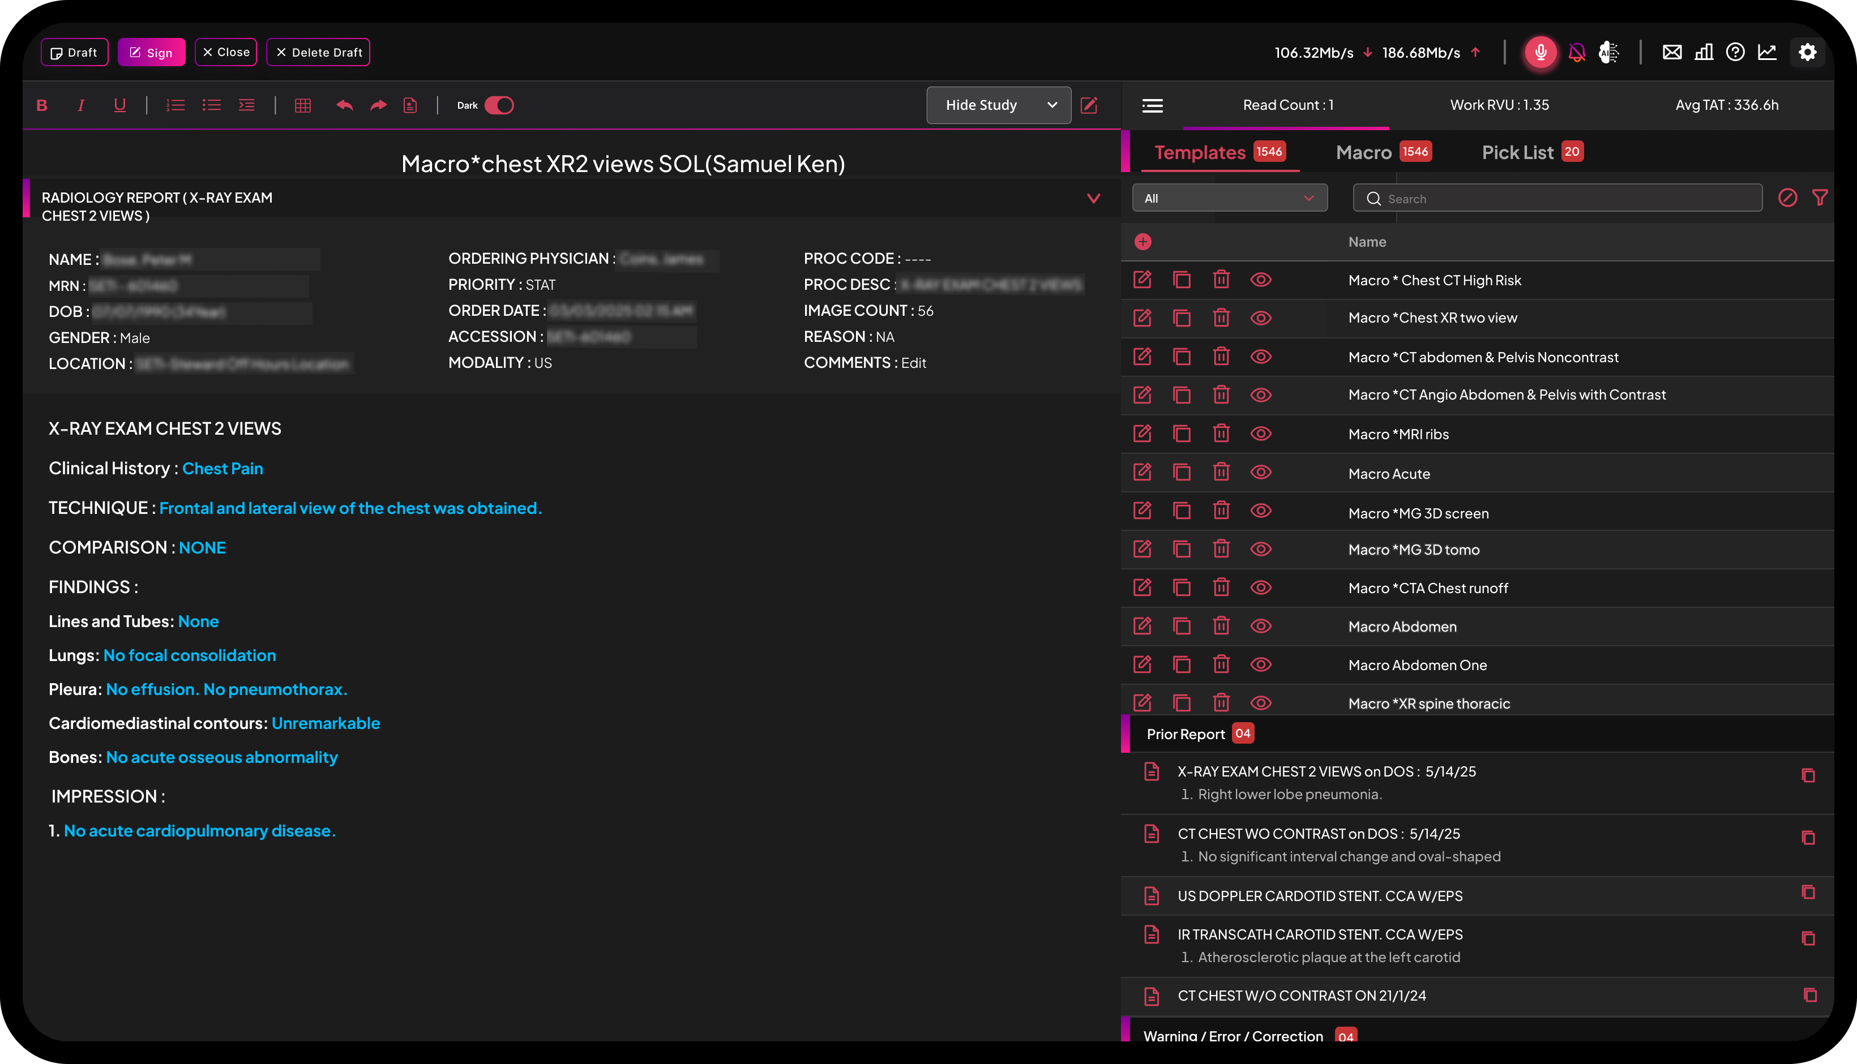1857x1064 pixels.
Task: Insert a table using the grid icon
Action: [x=302, y=105]
